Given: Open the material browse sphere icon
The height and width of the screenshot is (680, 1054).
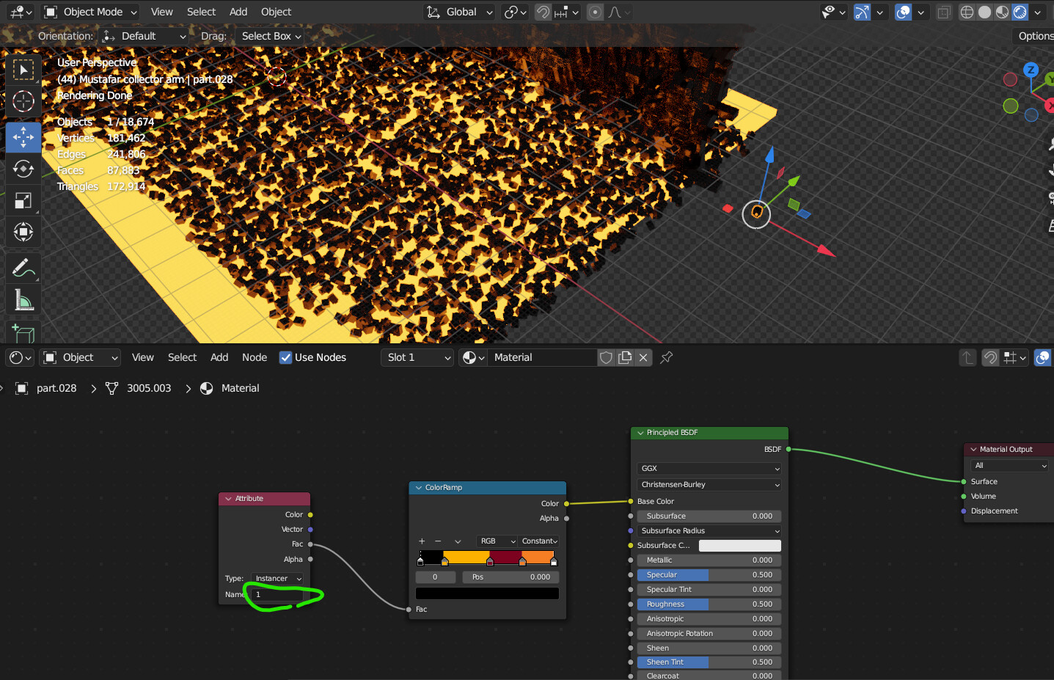Looking at the screenshot, I should pos(473,357).
